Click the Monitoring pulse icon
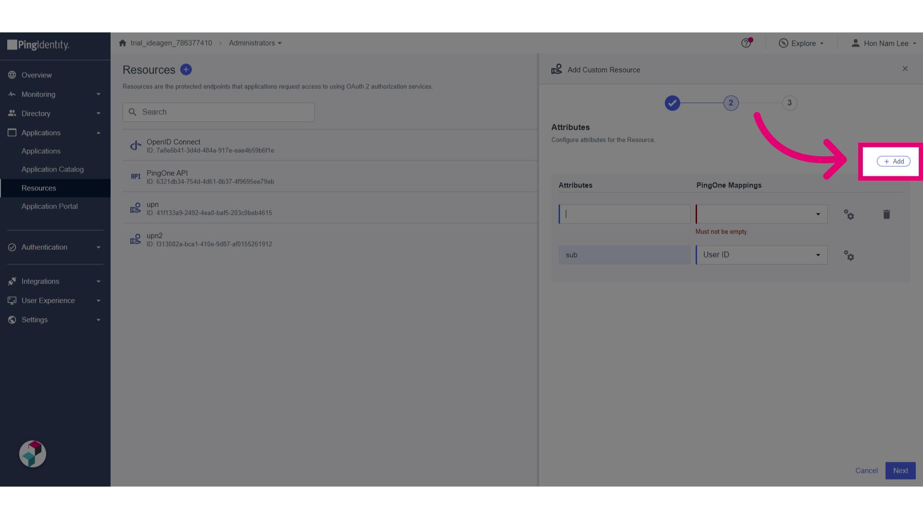 pos(12,94)
